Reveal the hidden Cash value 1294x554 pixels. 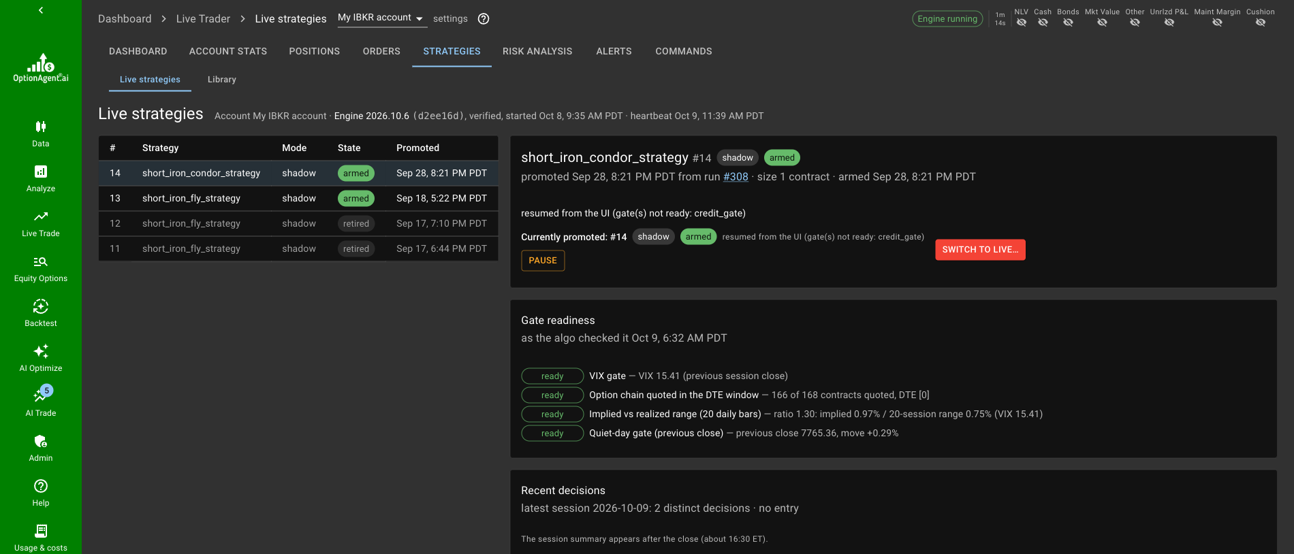(1043, 22)
